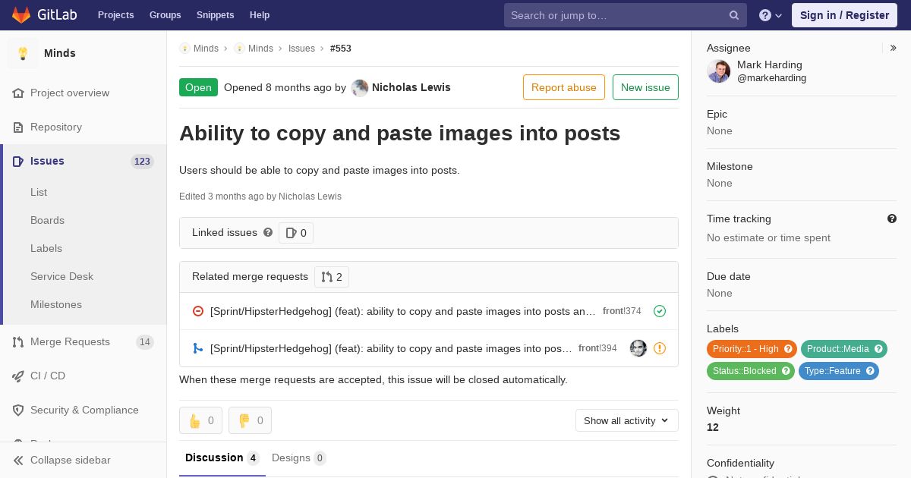Collapse the right sidebar with double-chevron icon
911x478 pixels.
(x=894, y=48)
